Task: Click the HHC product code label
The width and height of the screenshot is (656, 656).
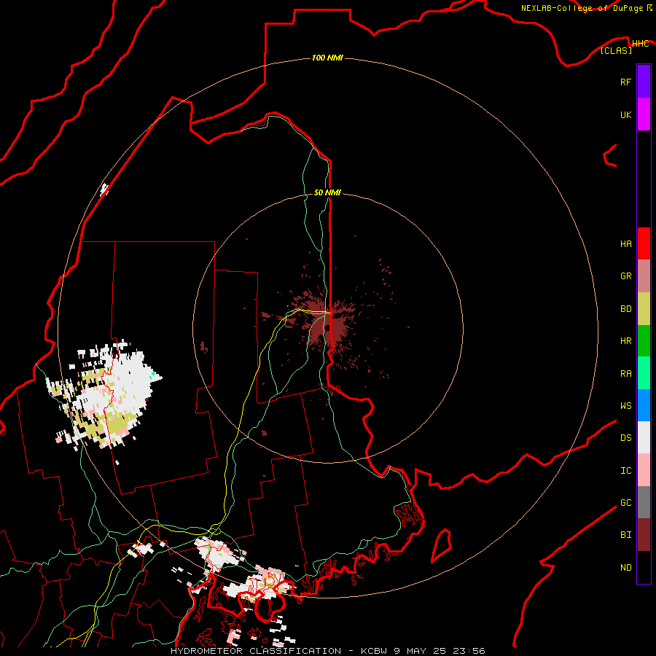Action: [640, 44]
